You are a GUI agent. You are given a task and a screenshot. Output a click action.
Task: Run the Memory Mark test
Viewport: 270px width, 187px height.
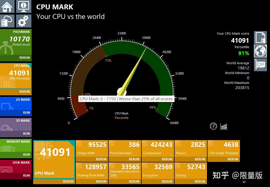coord(26,155)
